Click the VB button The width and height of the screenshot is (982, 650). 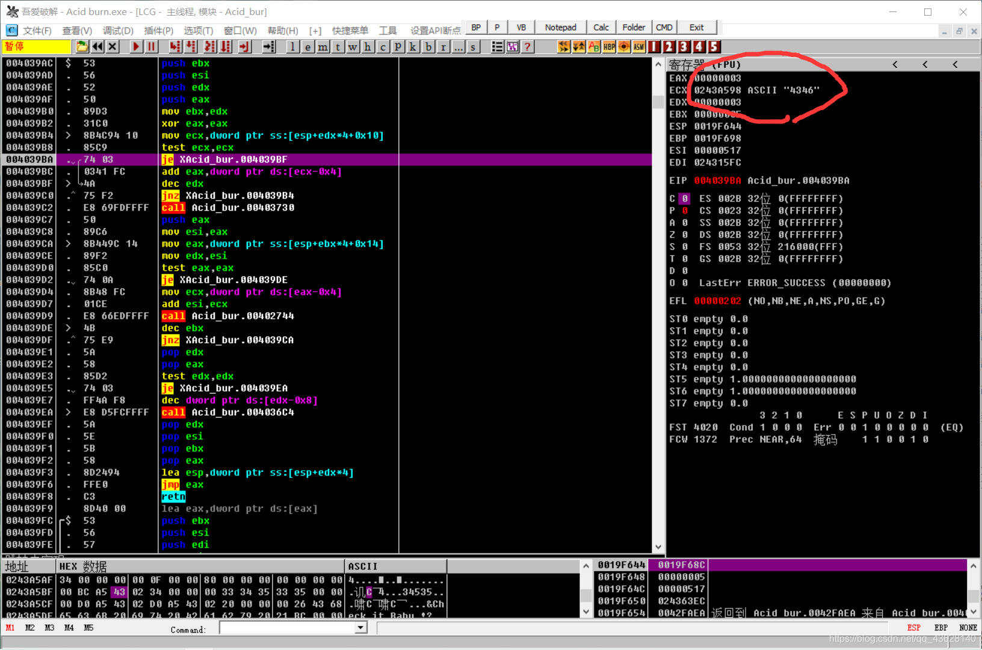[x=521, y=27]
